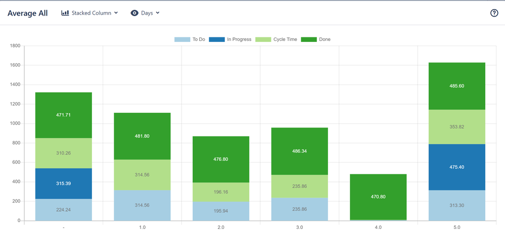Click the y-axis value 1000
505x240 pixels.
tap(15, 124)
